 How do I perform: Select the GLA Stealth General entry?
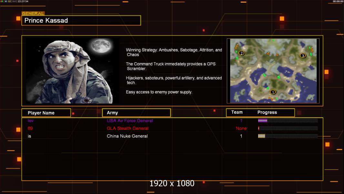tap(128, 128)
